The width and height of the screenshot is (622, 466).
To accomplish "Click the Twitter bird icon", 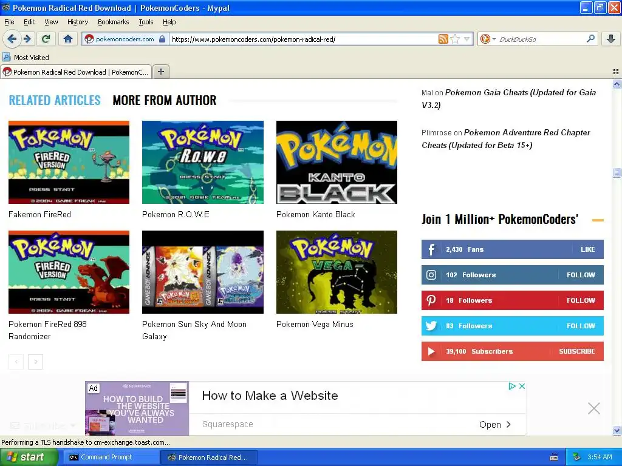I will (x=431, y=326).
